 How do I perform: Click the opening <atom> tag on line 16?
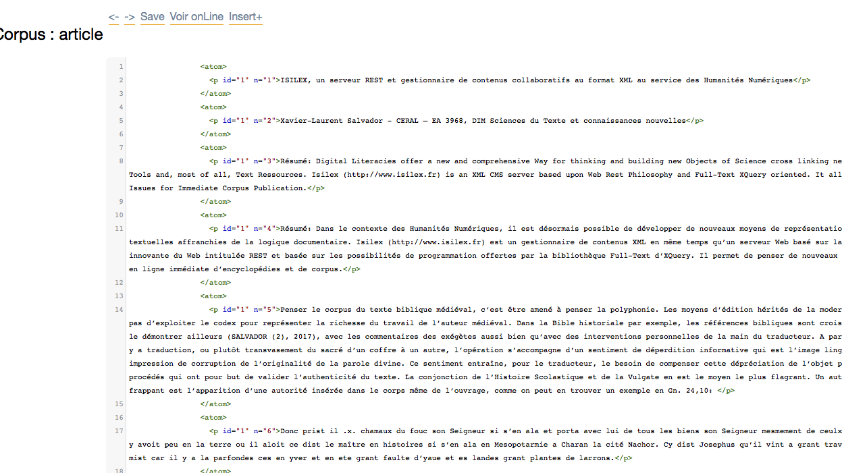tap(213, 418)
